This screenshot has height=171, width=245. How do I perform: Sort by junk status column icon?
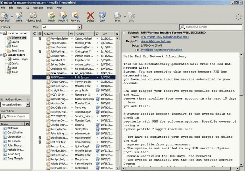(x=97, y=34)
